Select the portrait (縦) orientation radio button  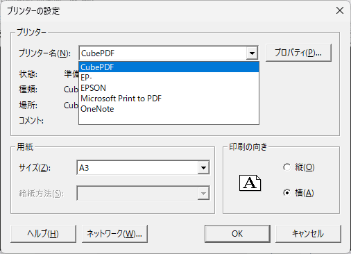coord(286,167)
